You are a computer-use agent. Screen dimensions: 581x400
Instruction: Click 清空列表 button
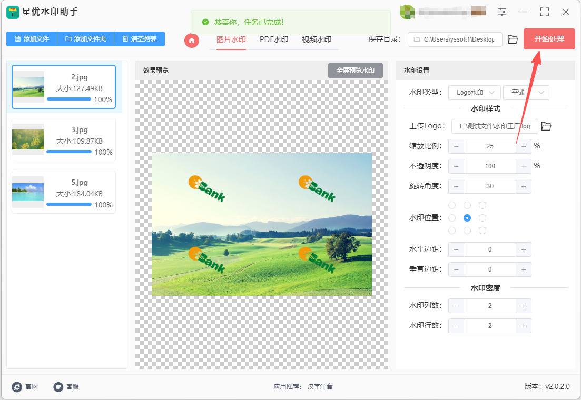[x=139, y=39]
